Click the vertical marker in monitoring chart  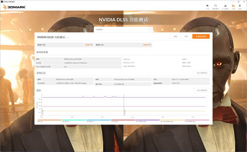(124, 105)
